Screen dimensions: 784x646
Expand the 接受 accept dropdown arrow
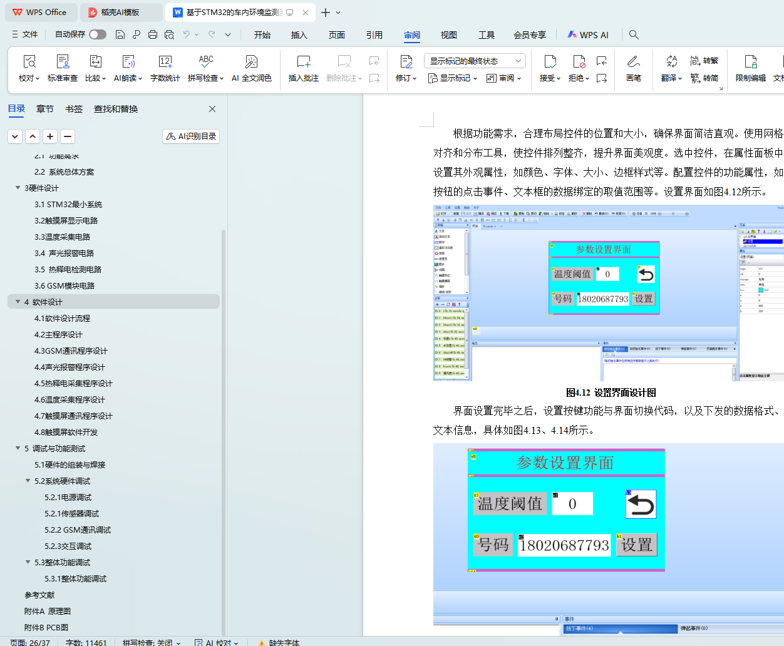coord(558,78)
